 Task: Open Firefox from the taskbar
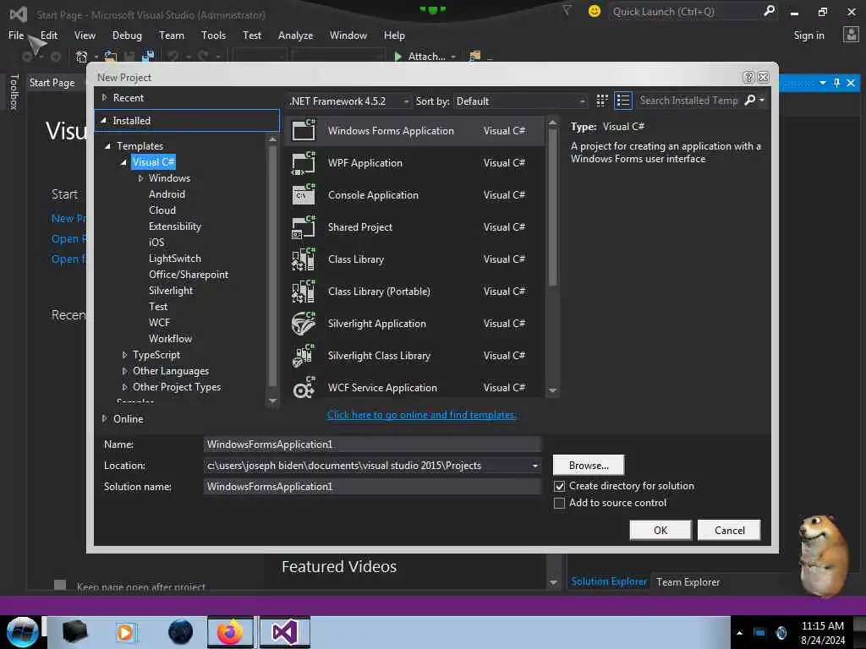click(230, 632)
